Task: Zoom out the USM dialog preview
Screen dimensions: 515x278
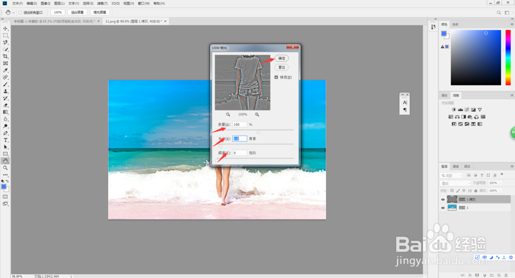Action: coord(228,115)
